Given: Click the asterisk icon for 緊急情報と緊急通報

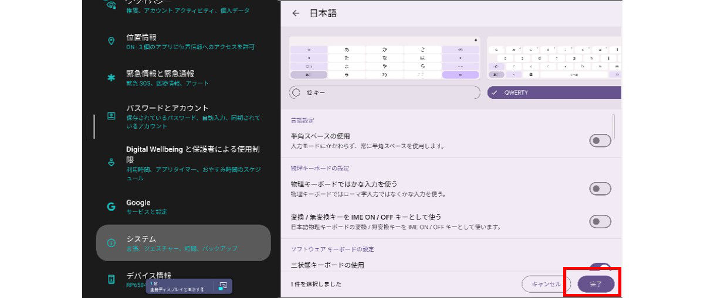Looking at the screenshot, I should coord(111,78).
